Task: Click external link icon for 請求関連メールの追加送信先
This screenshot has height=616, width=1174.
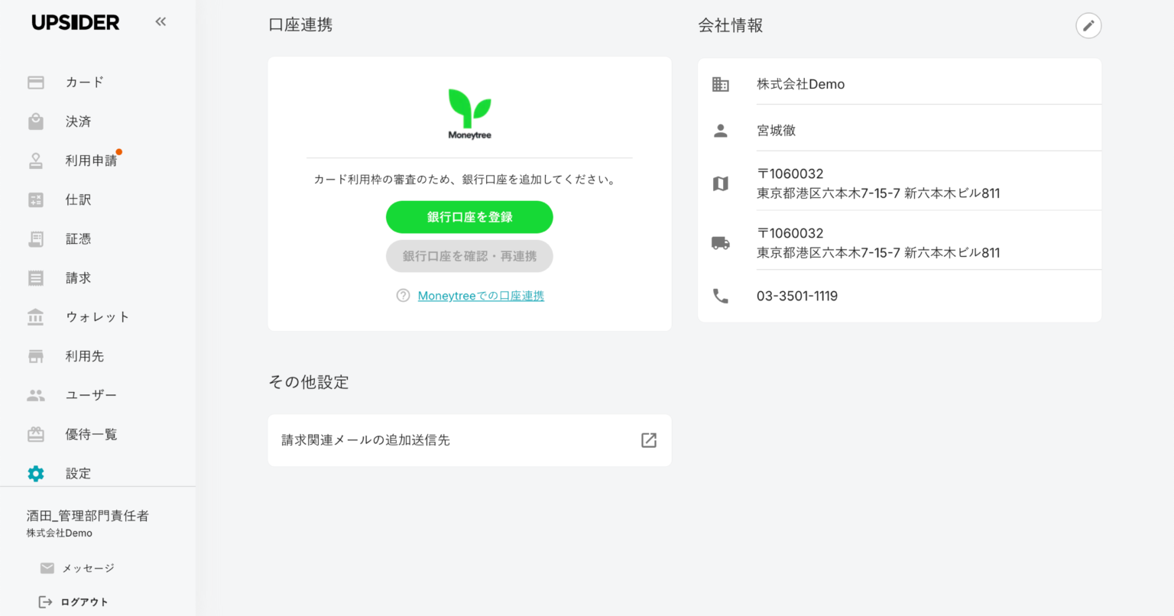Action: [x=648, y=440]
